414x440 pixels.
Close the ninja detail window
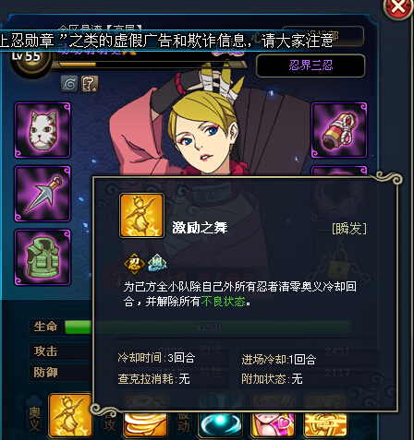point(398,6)
